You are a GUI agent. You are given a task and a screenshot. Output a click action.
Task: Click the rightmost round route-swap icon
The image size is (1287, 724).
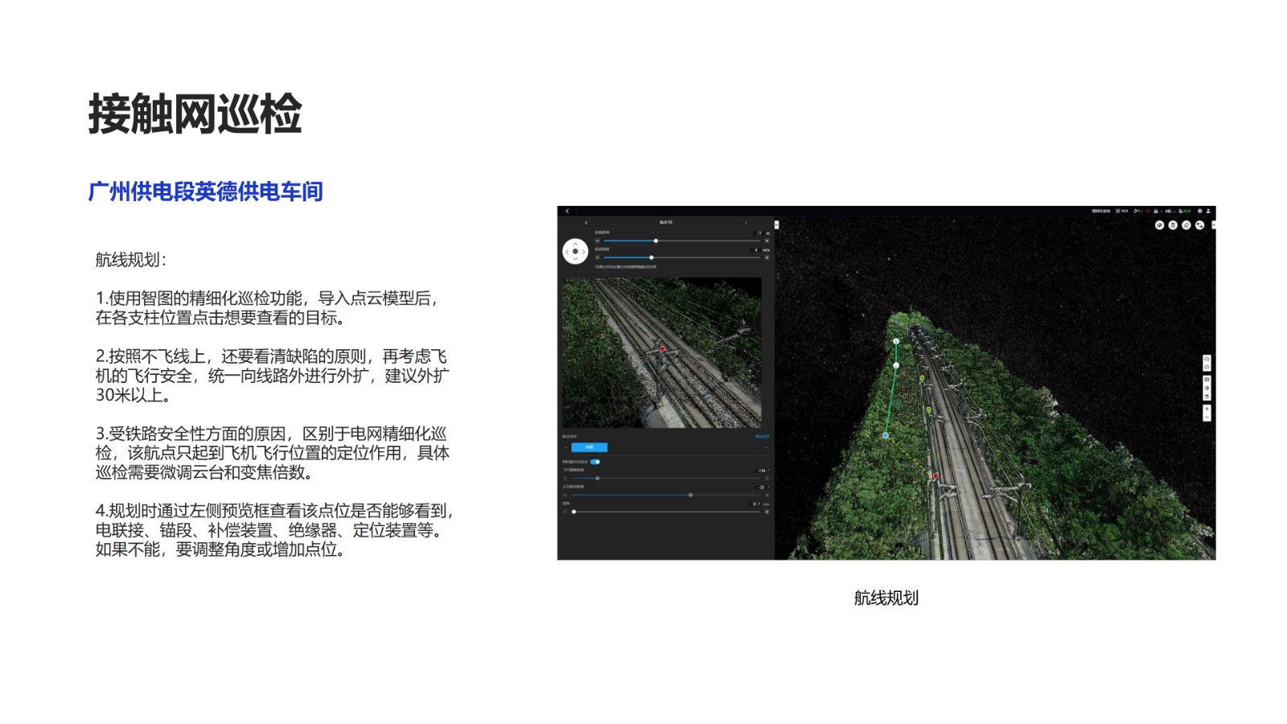click(1199, 225)
